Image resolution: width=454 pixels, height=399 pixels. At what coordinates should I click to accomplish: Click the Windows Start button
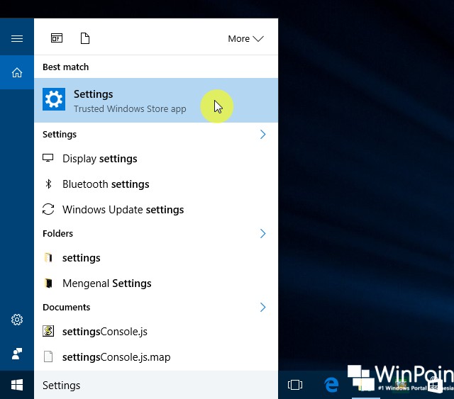[x=17, y=385]
